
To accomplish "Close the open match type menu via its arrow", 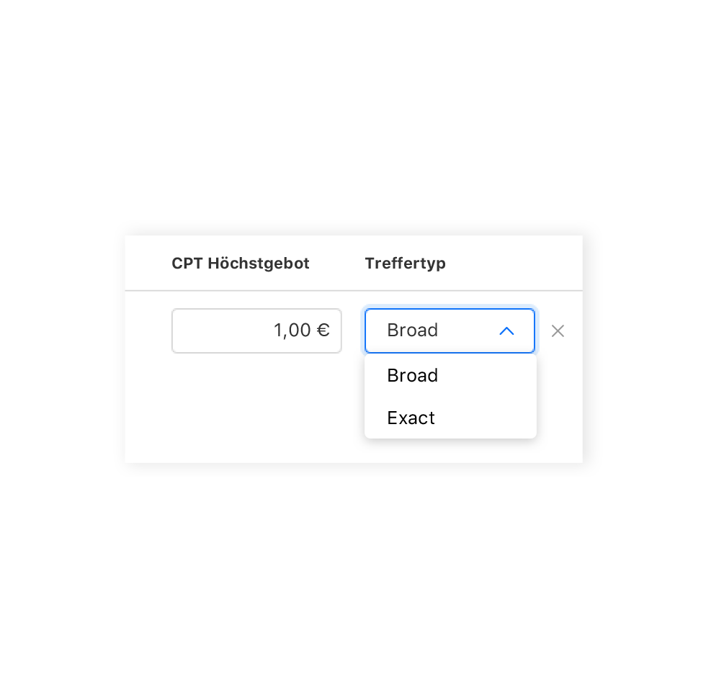I will pyautogui.click(x=506, y=331).
